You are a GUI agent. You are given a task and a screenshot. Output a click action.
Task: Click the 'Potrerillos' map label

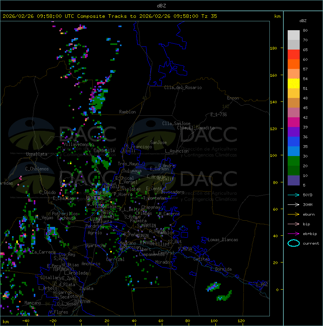(x=65, y=214)
